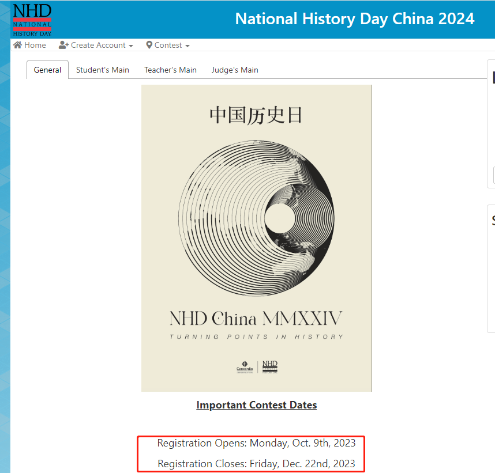This screenshot has height=473, width=495.
Task: Click the National History Day China 2024 title
Action: pyautogui.click(x=354, y=19)
